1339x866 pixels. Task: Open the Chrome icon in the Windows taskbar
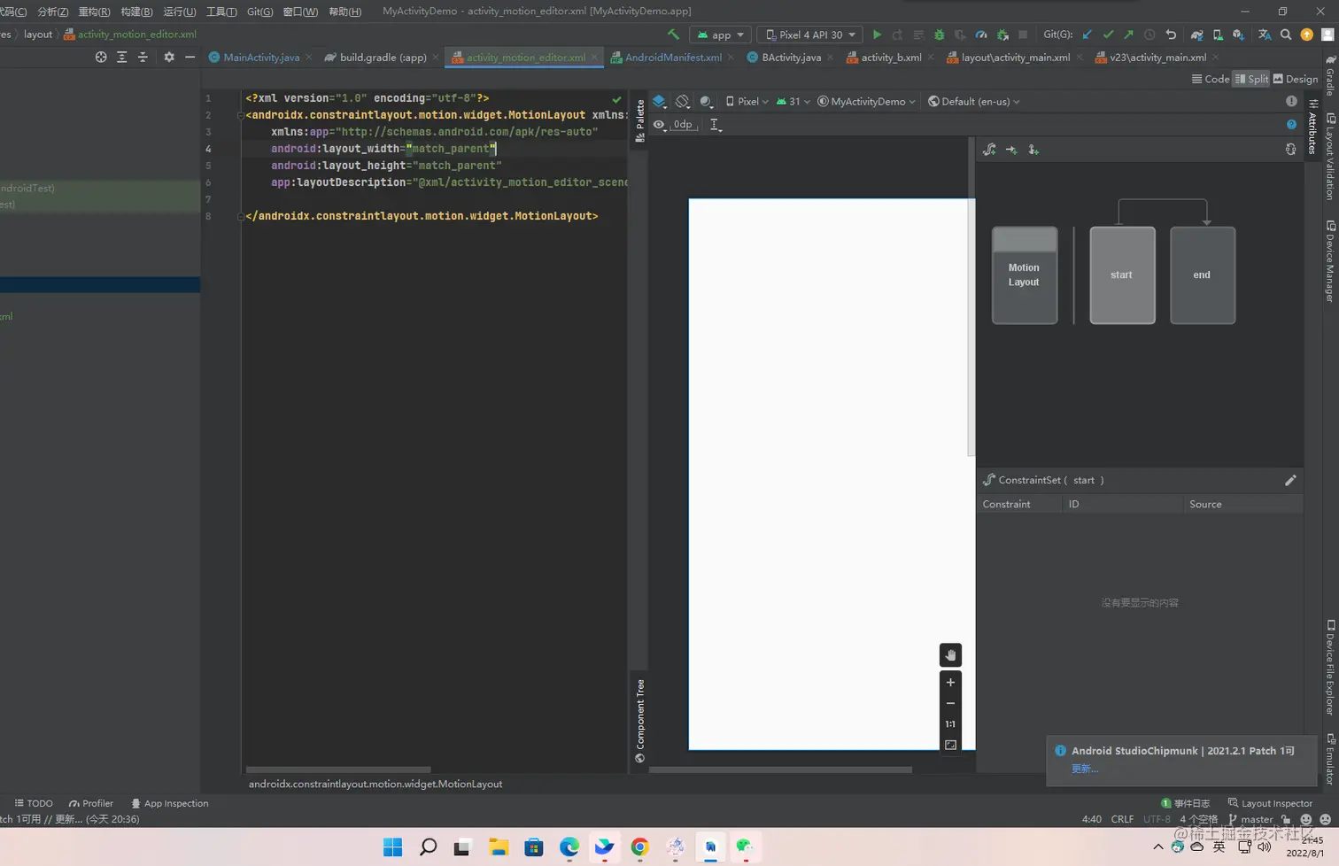point(639,847)
